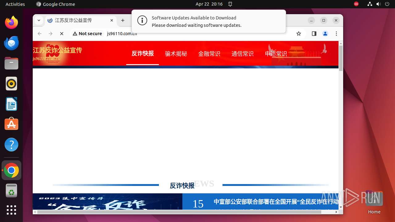395x222 pixels.
Task: Open the Help icon in dock
Action: tap(11, 145)
